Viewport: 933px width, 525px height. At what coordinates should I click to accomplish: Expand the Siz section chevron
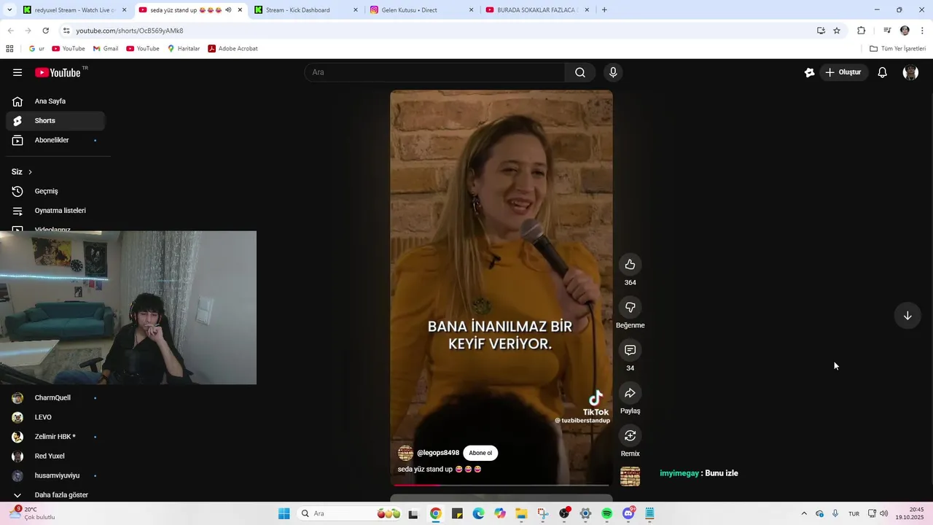point(30,172)
